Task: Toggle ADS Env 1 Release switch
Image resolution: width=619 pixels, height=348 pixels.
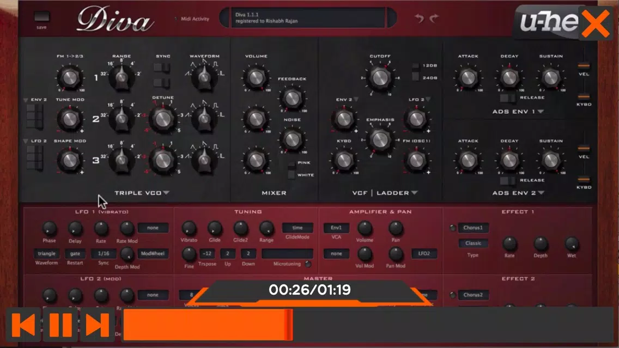Action: click(507, 97)
